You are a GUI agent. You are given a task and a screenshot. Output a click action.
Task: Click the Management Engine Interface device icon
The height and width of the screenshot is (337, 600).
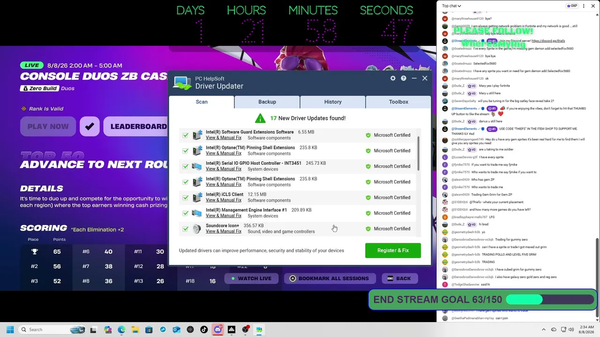197,213
